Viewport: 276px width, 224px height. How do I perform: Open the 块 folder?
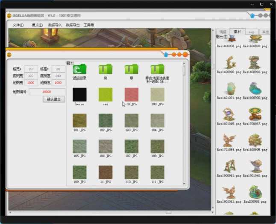(105, 69)
